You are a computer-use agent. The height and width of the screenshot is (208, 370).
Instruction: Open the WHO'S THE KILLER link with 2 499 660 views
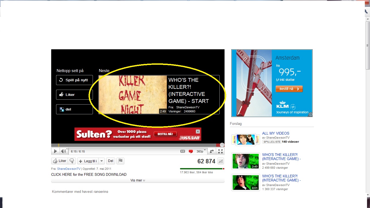[281, 157]
